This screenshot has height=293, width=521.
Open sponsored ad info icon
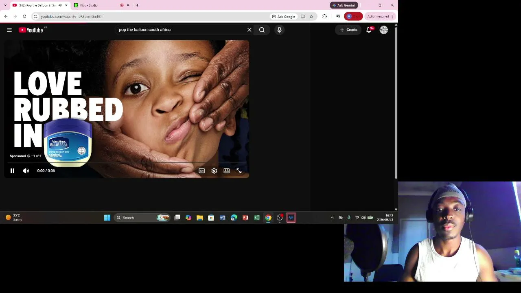28,156
